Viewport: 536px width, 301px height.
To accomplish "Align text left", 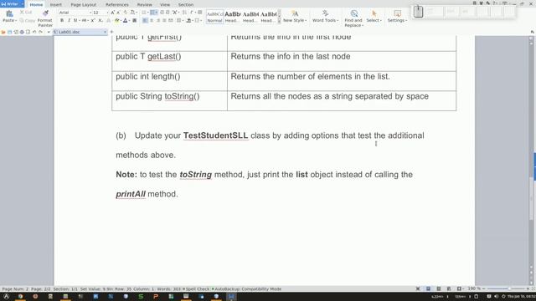I will click(x=145, y=20).
